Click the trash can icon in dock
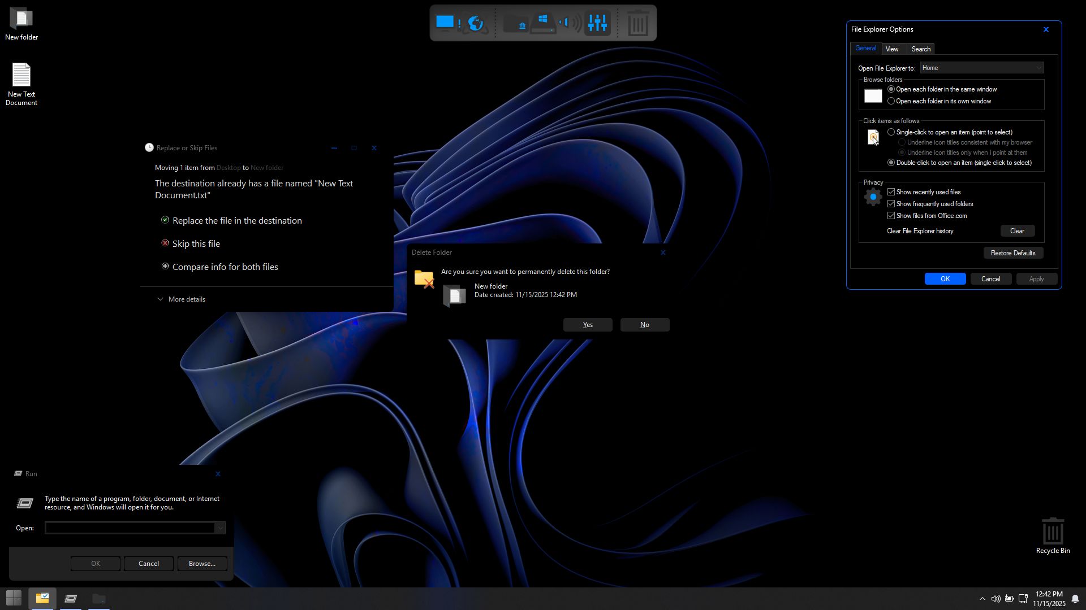The width and height of the screenshot is (1086, 610). click(x=638, y=24)
